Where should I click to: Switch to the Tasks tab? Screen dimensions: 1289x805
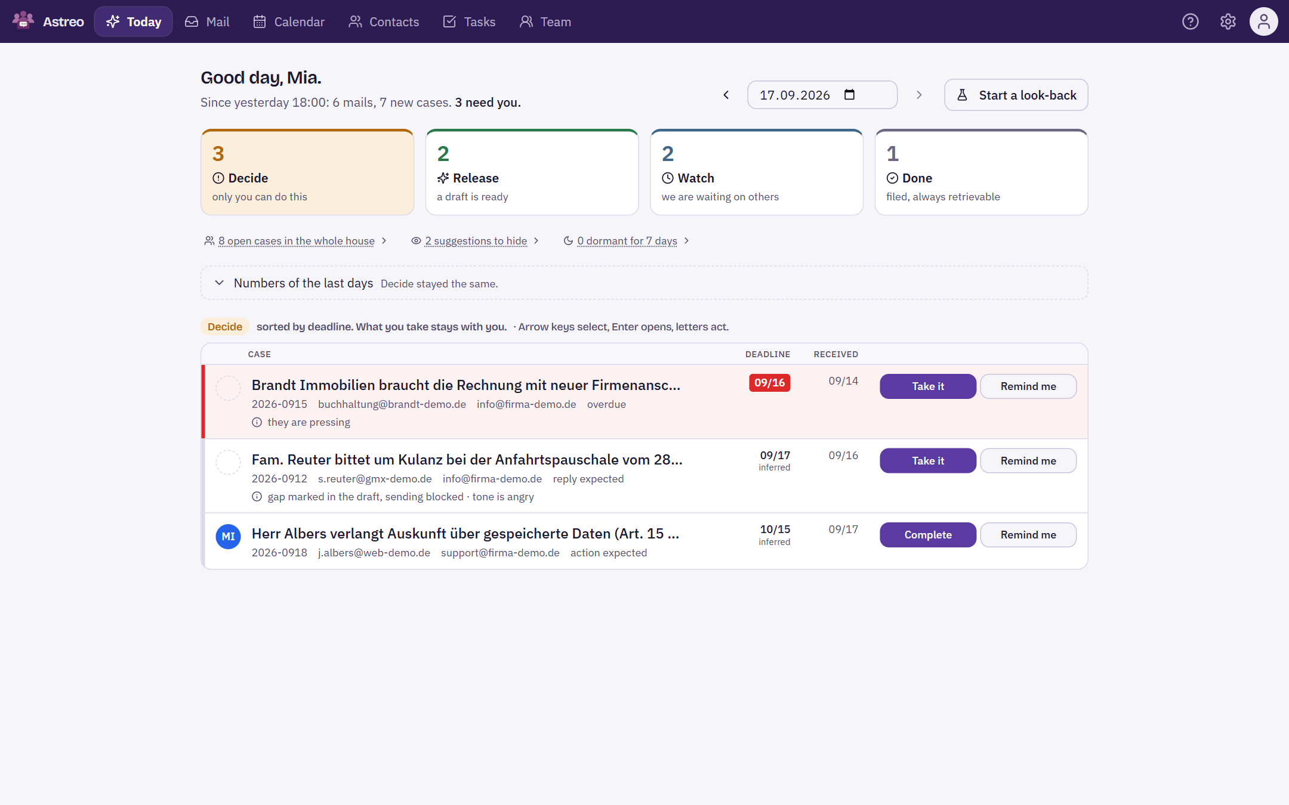(469, 21)
